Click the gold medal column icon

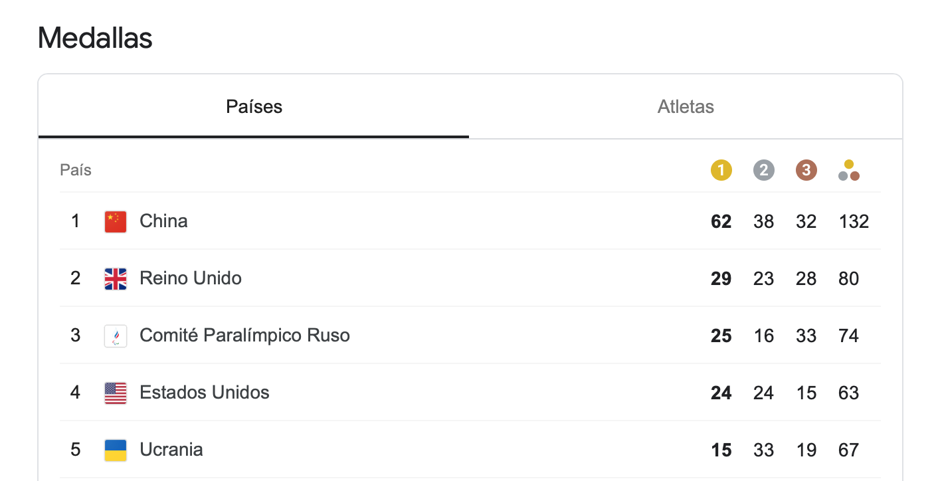pyautogui.click(x=721, y=170)
